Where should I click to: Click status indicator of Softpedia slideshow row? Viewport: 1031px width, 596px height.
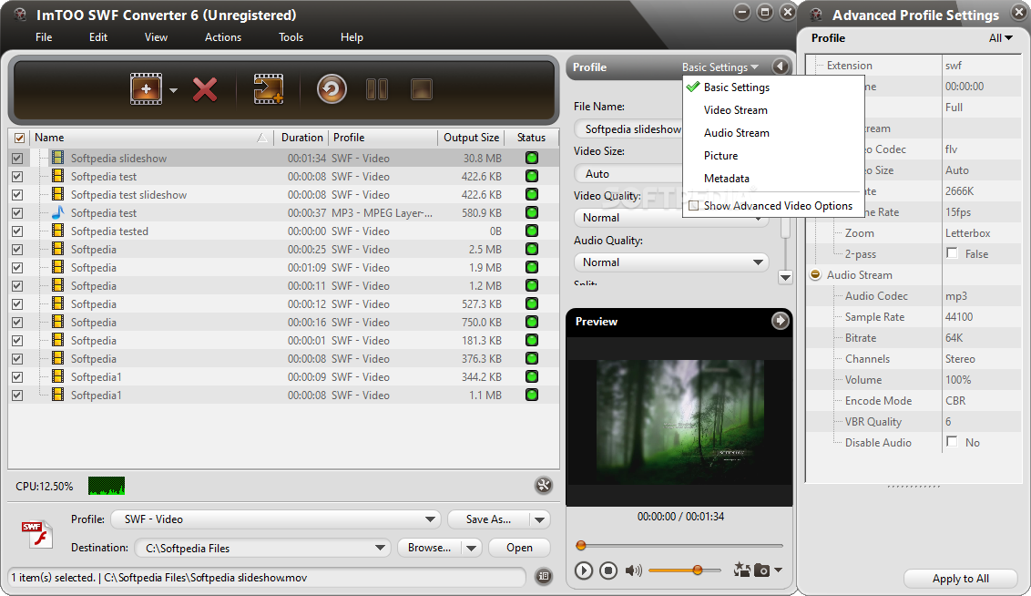pyautogui.click(x=531, y=158)
